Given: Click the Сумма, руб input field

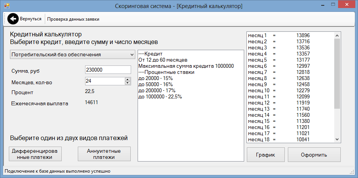Looking at the screenshot, I should (108, 70).
